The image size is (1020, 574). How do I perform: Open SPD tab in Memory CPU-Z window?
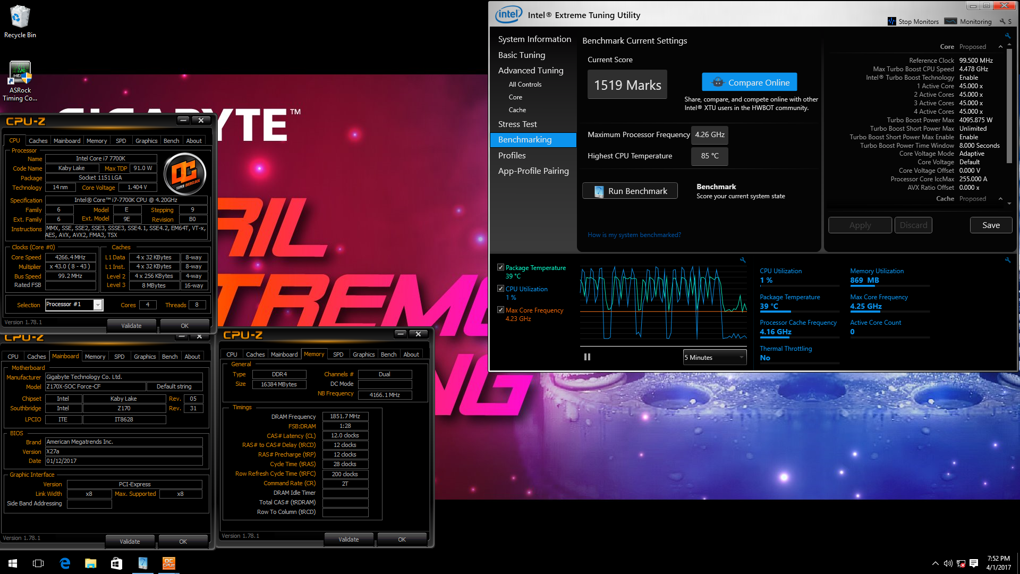tap(338, 354)
